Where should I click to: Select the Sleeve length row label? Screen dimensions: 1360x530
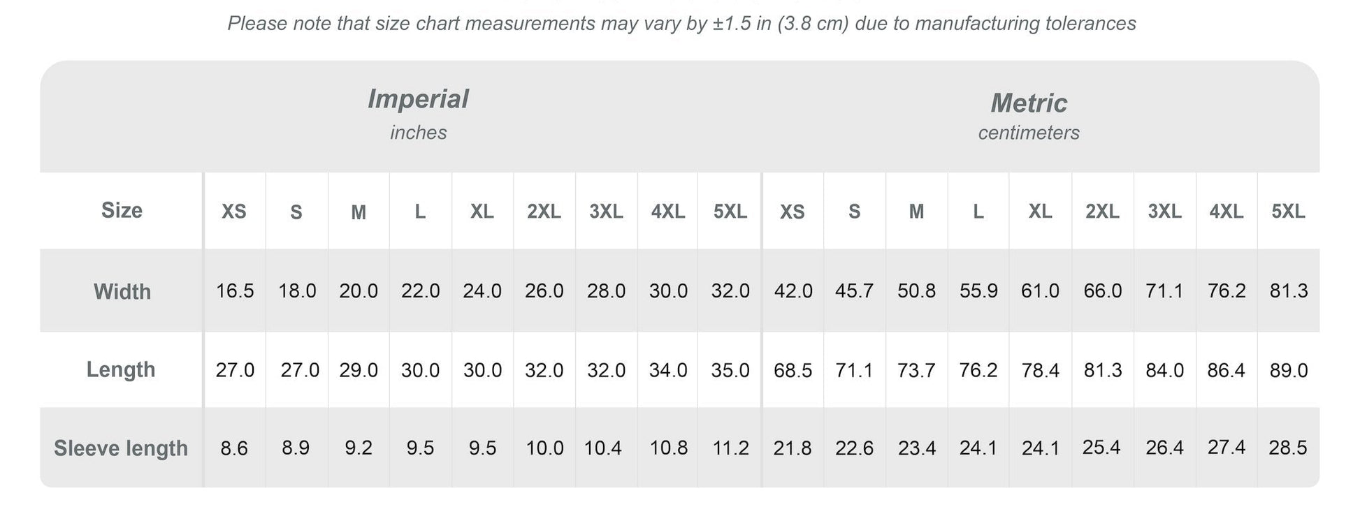pos(121,448)
